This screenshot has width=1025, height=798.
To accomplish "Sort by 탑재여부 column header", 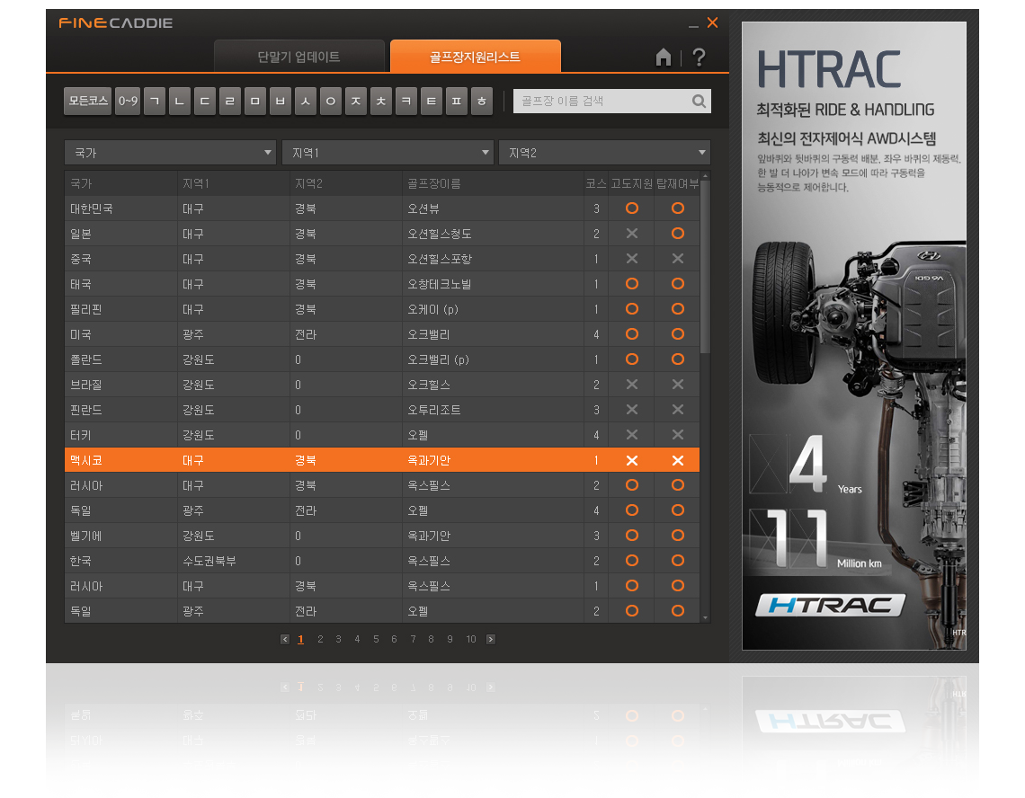I will [x=677, y=183].
